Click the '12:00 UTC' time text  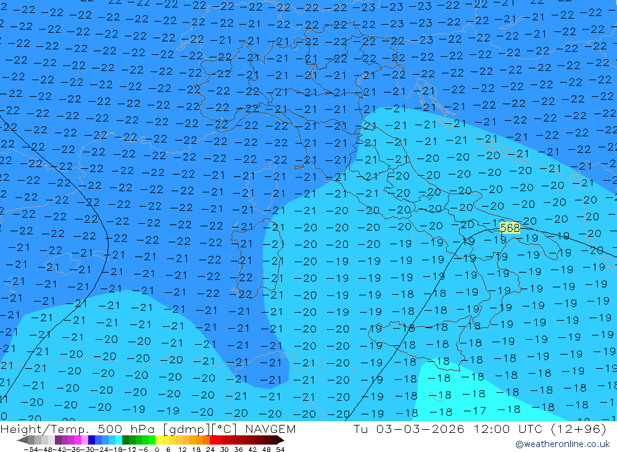tap(508, 429)
